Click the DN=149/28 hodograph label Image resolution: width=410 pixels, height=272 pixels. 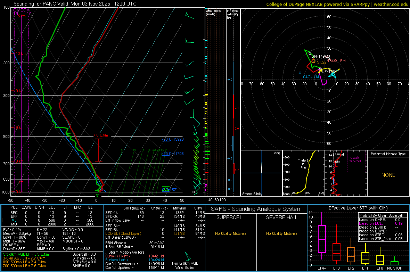[x=321, y=56]
